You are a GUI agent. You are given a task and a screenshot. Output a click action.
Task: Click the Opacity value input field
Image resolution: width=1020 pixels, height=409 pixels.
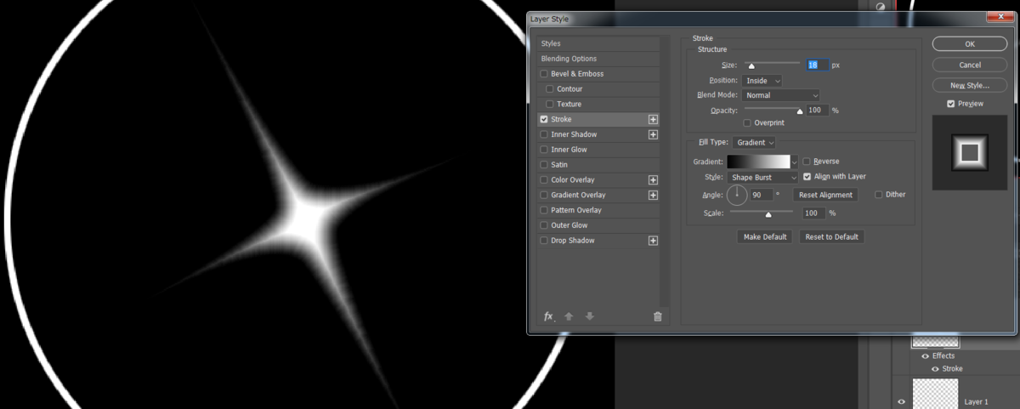click(817, 111)
